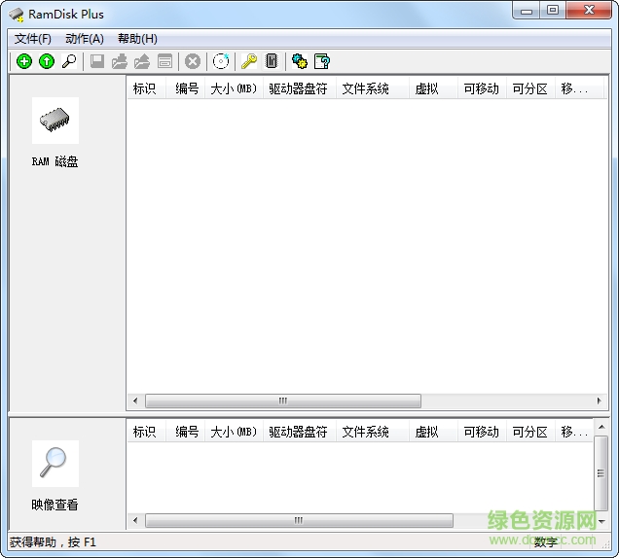
Task: Click the grayed floppy disk save icon
Action: click(x=97, y=61)
